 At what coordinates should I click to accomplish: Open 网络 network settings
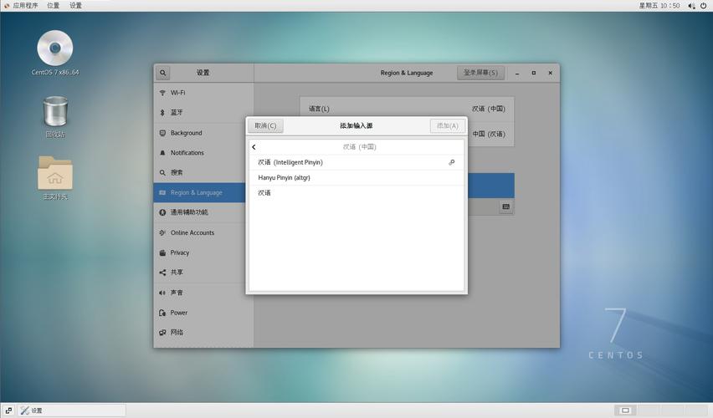[203, 332]
